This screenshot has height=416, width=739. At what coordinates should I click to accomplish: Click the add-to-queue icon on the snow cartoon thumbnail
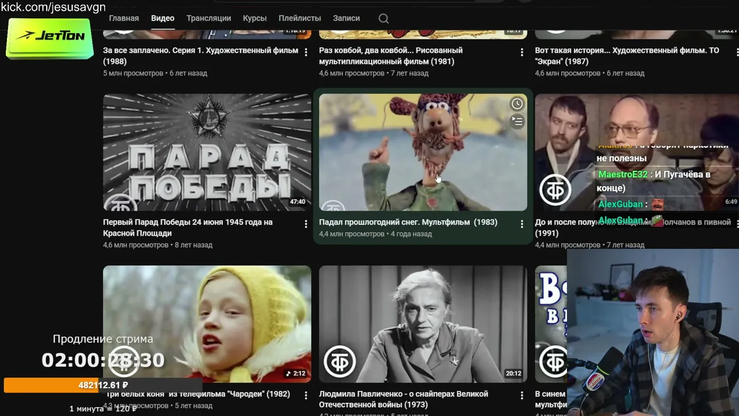point(517,121)
